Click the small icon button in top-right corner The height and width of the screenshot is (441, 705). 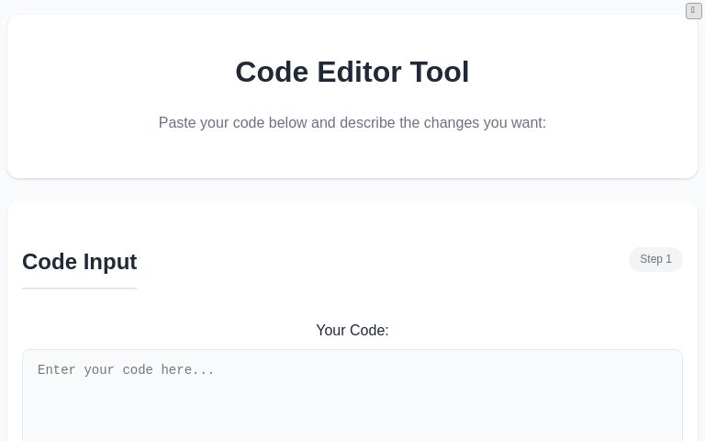pyautogui.click(x=693, y=11)
